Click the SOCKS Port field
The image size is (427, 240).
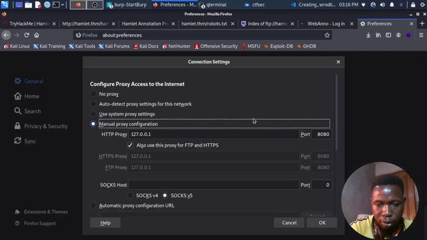tap(322, 185)
